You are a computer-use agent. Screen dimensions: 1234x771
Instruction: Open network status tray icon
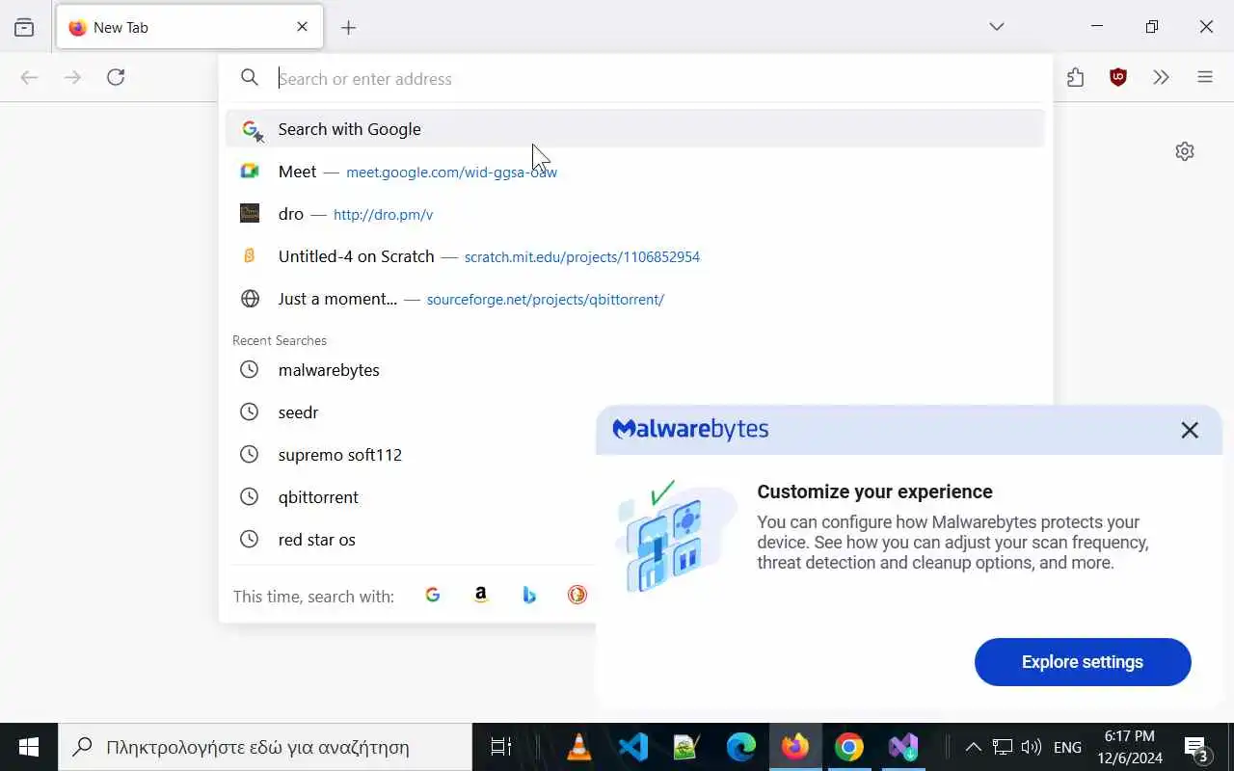pos(1003,747)
